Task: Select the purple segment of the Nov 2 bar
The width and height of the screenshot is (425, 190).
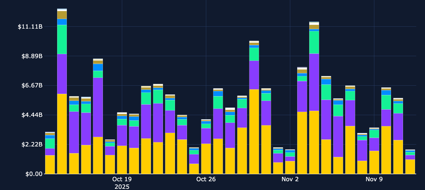Action: pos(290,159)
